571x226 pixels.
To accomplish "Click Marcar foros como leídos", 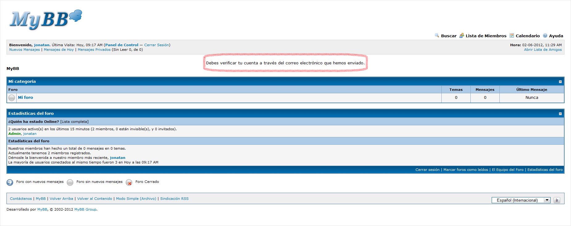I will (465, 170).
